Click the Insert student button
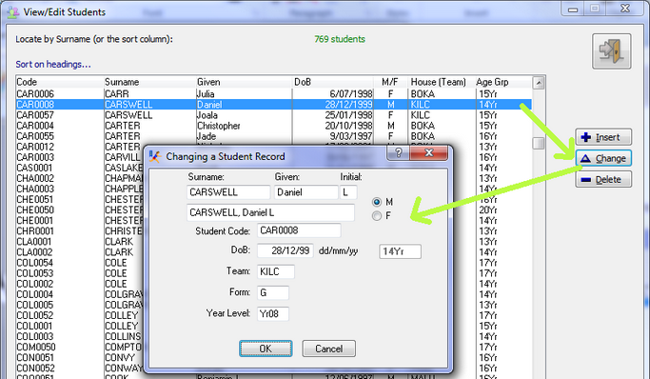Viewport: 650px width, 379px height. coord(603,137)
